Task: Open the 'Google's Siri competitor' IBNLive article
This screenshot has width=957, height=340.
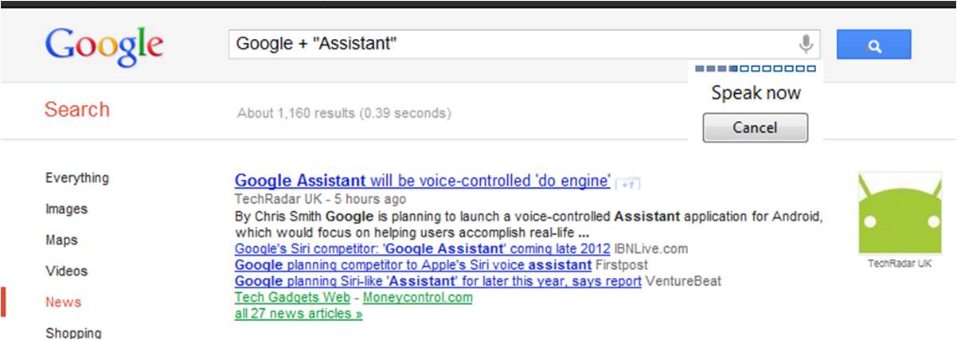Action: 422,248
